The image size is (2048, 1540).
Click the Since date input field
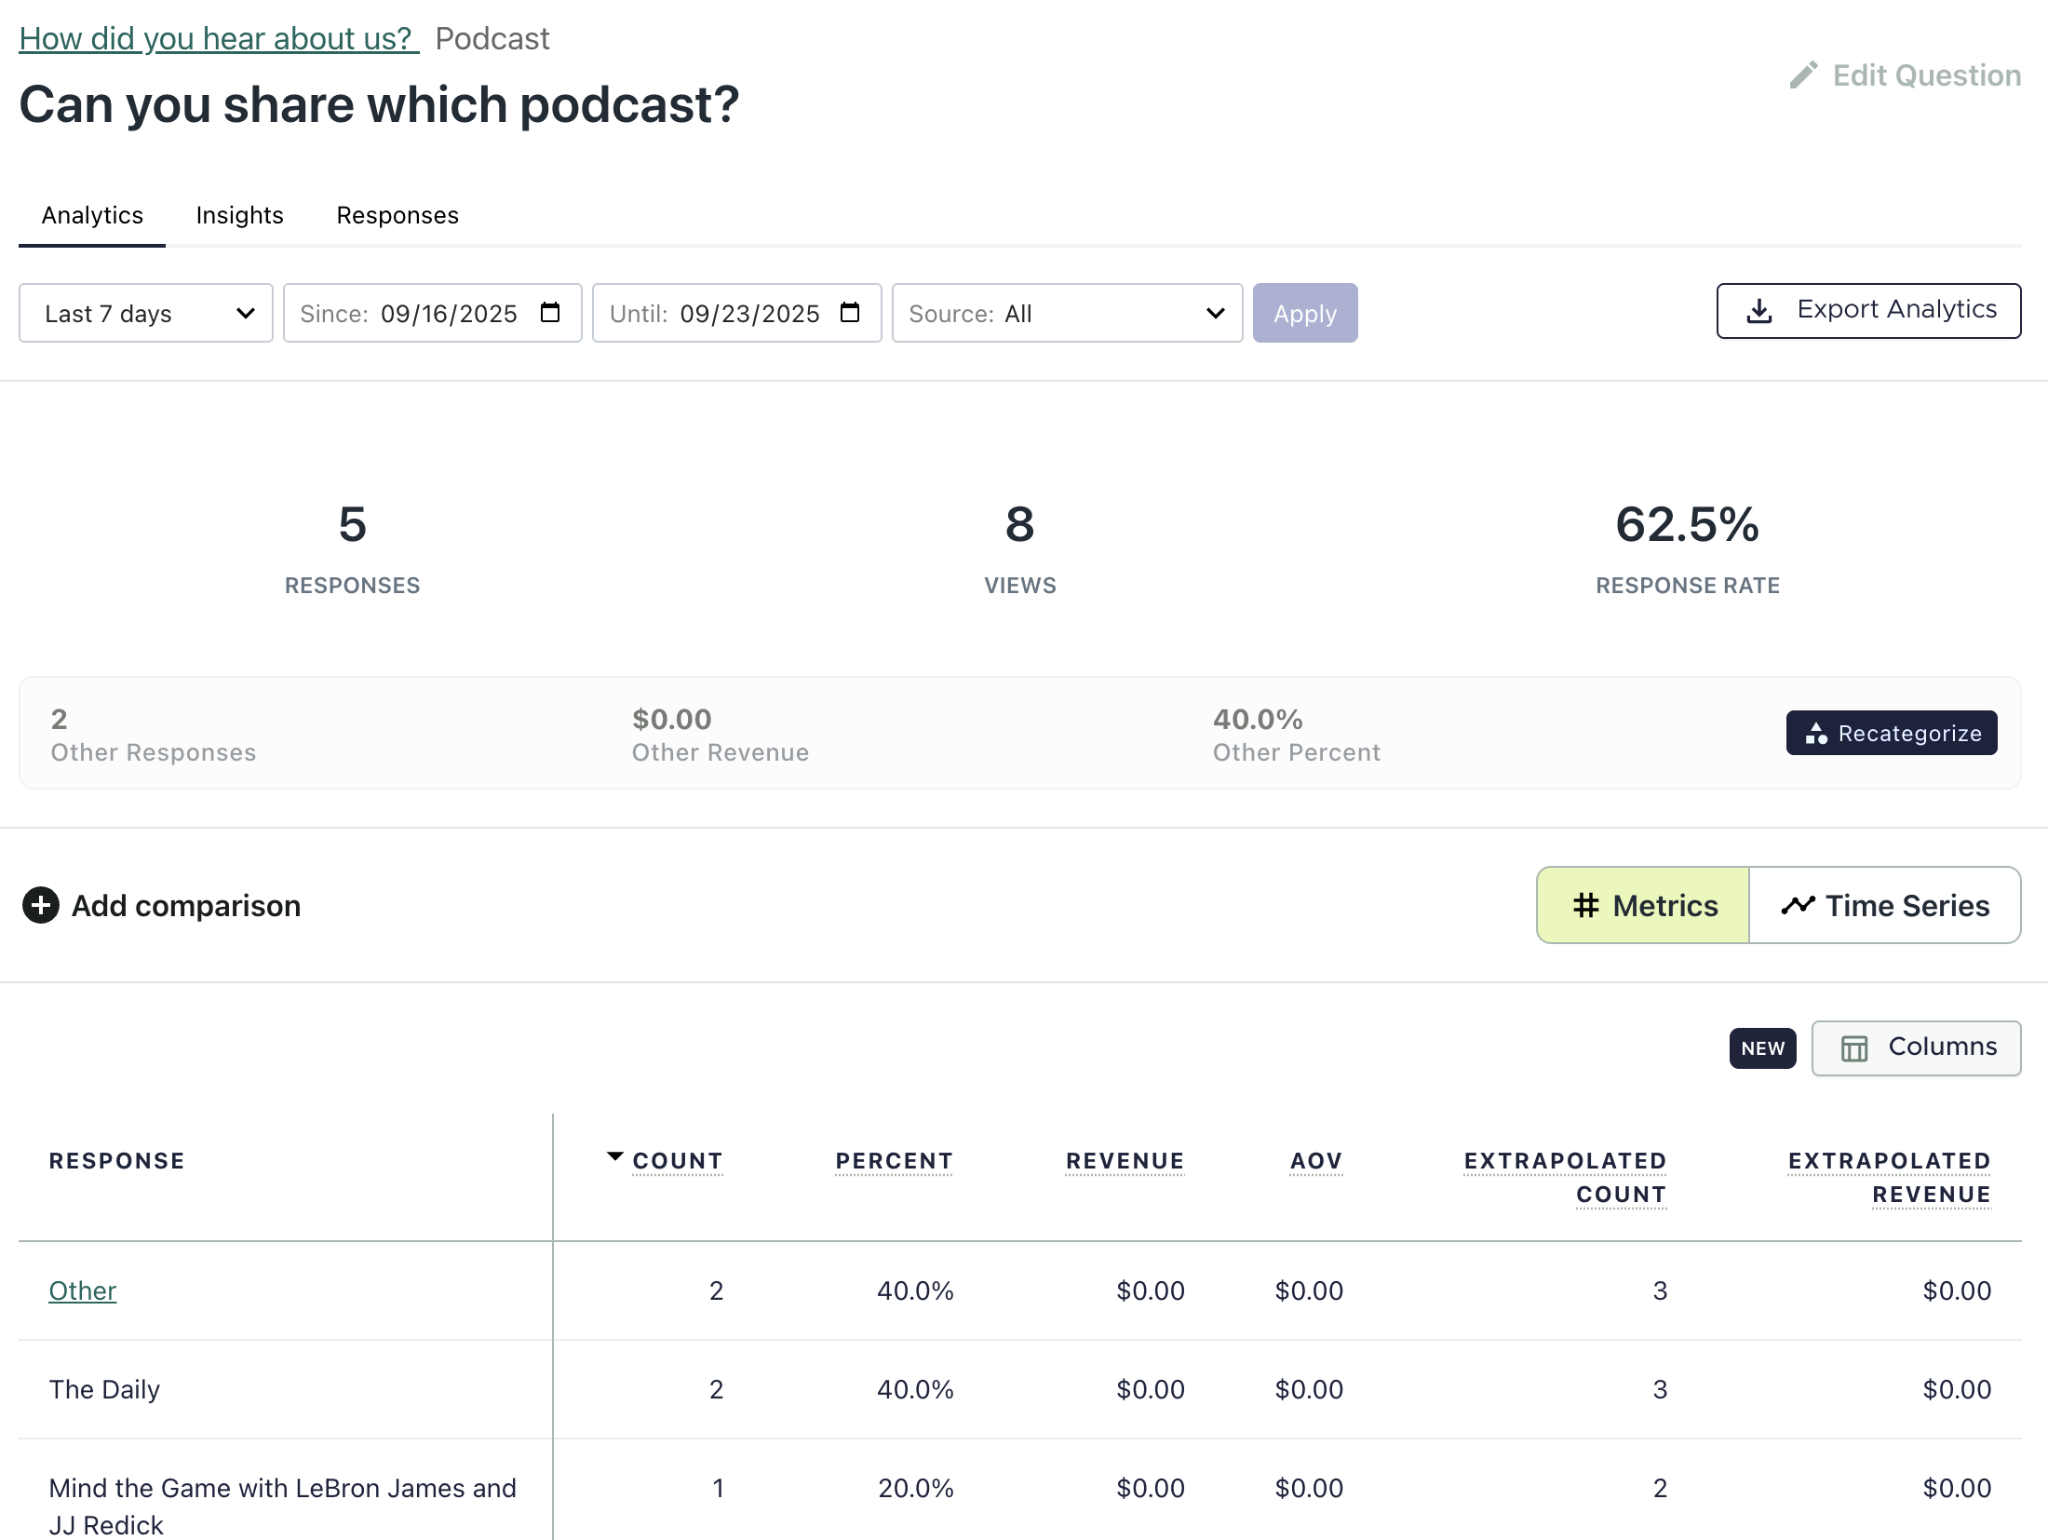coord(447,314)
